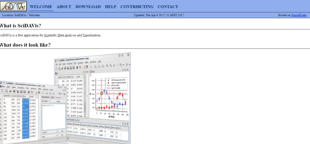Go to the ABOUT page

[64, 7]
